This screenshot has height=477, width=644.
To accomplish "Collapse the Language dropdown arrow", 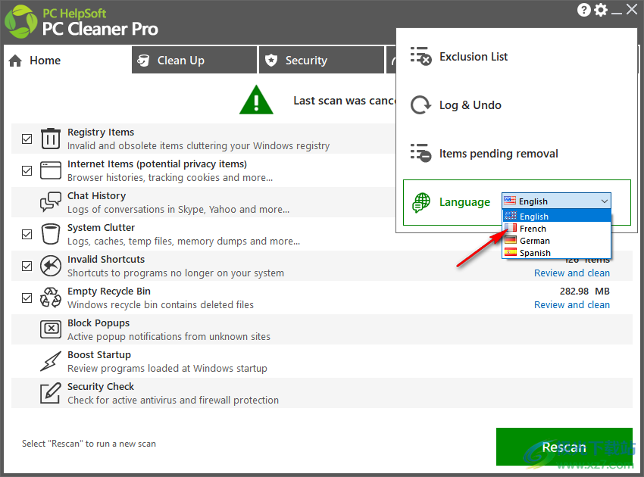I will [x=604, y=201].
